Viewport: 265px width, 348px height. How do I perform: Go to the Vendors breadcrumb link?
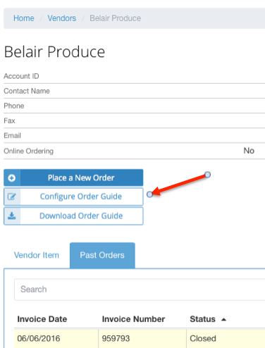tap(62, 18)
